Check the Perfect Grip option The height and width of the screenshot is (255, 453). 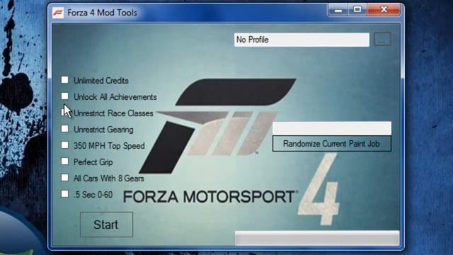[64, 161]
